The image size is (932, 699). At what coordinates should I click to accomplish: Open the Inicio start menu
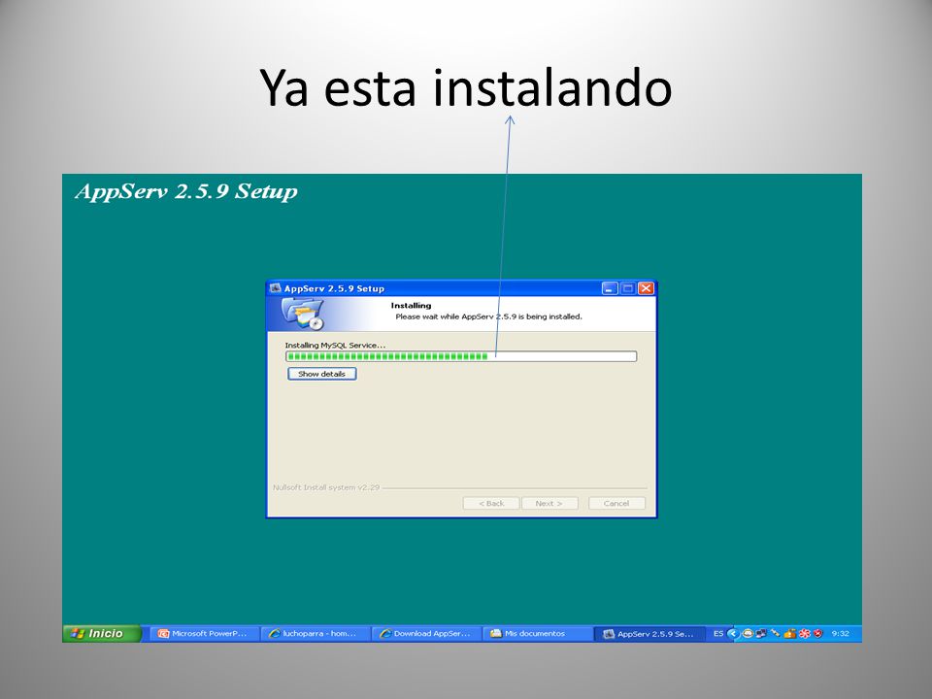coord(102,634)
